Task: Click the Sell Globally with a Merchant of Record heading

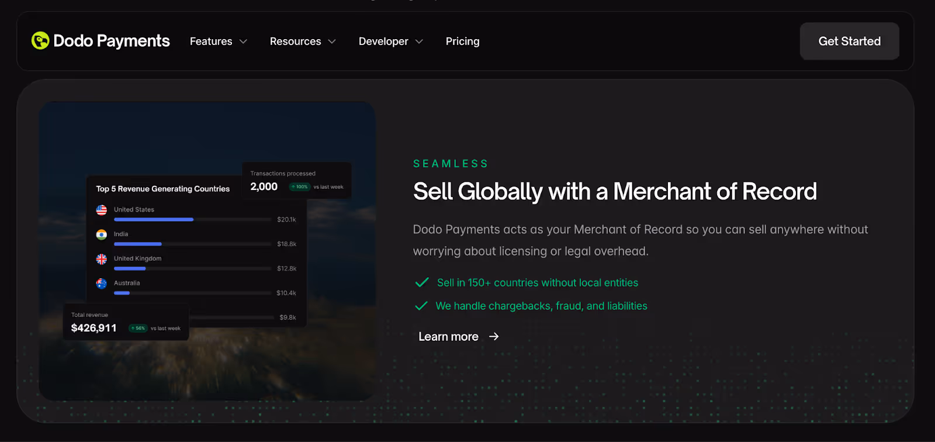Action: pos(615,192)
